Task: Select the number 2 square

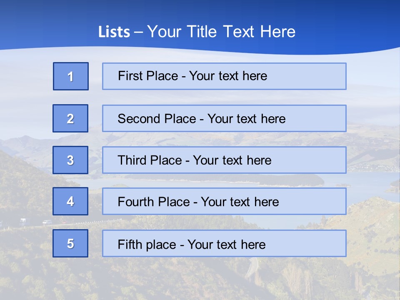Action: point(70,118)
